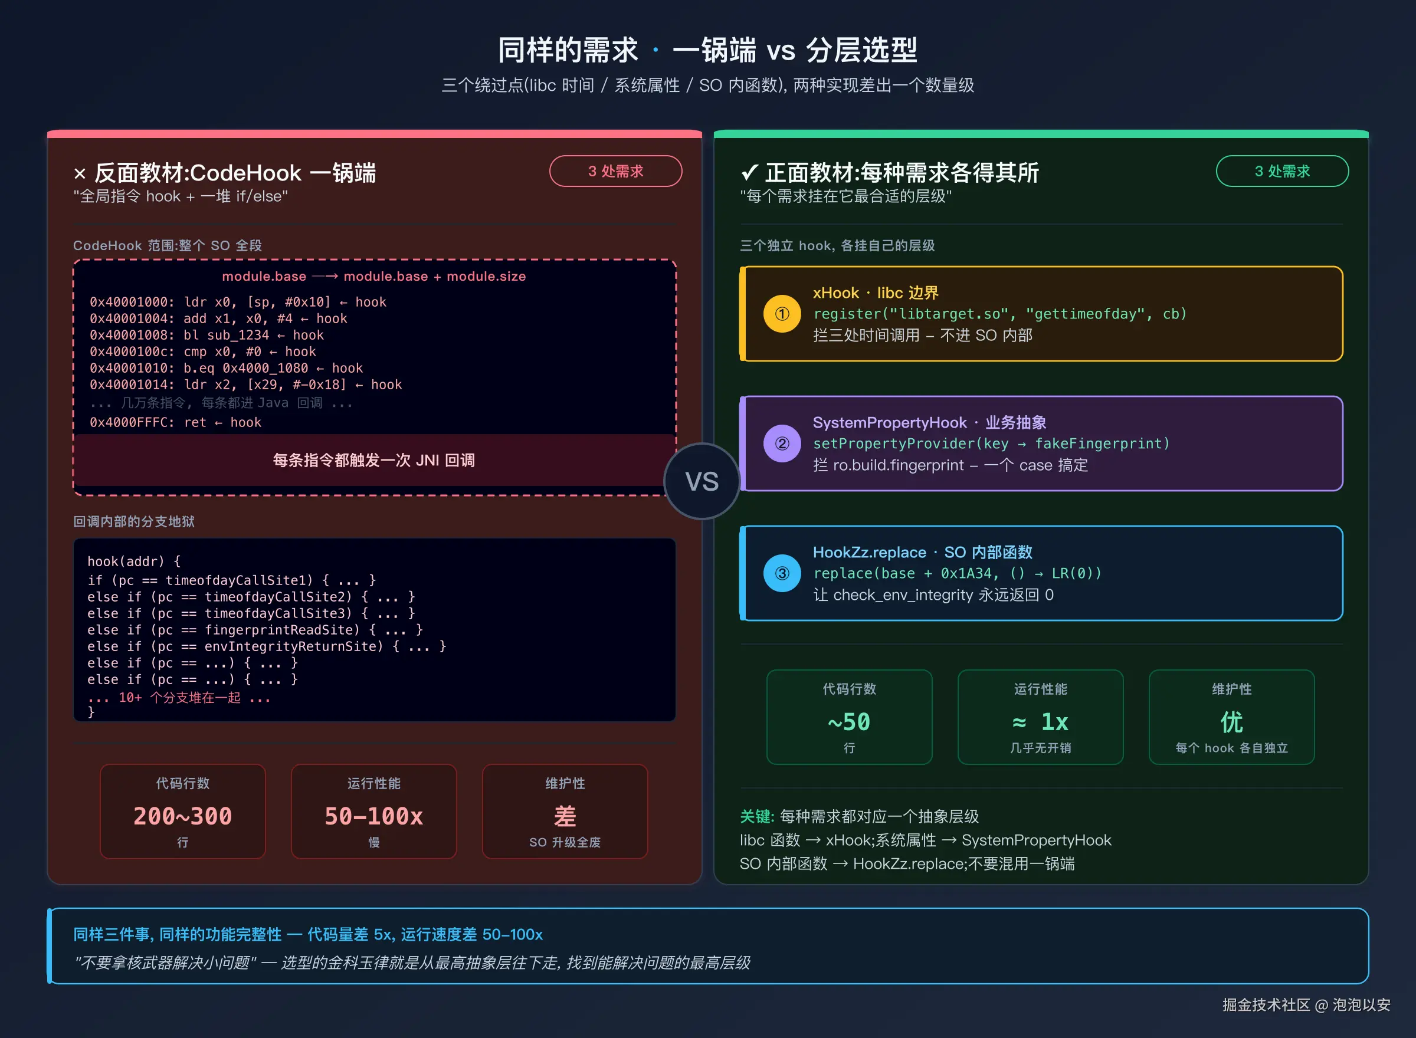Viewport: 1416px width, 1038px height.
Task: Select the HookZz.replace · SO 内部函数 title
Action: click(923, 552)
